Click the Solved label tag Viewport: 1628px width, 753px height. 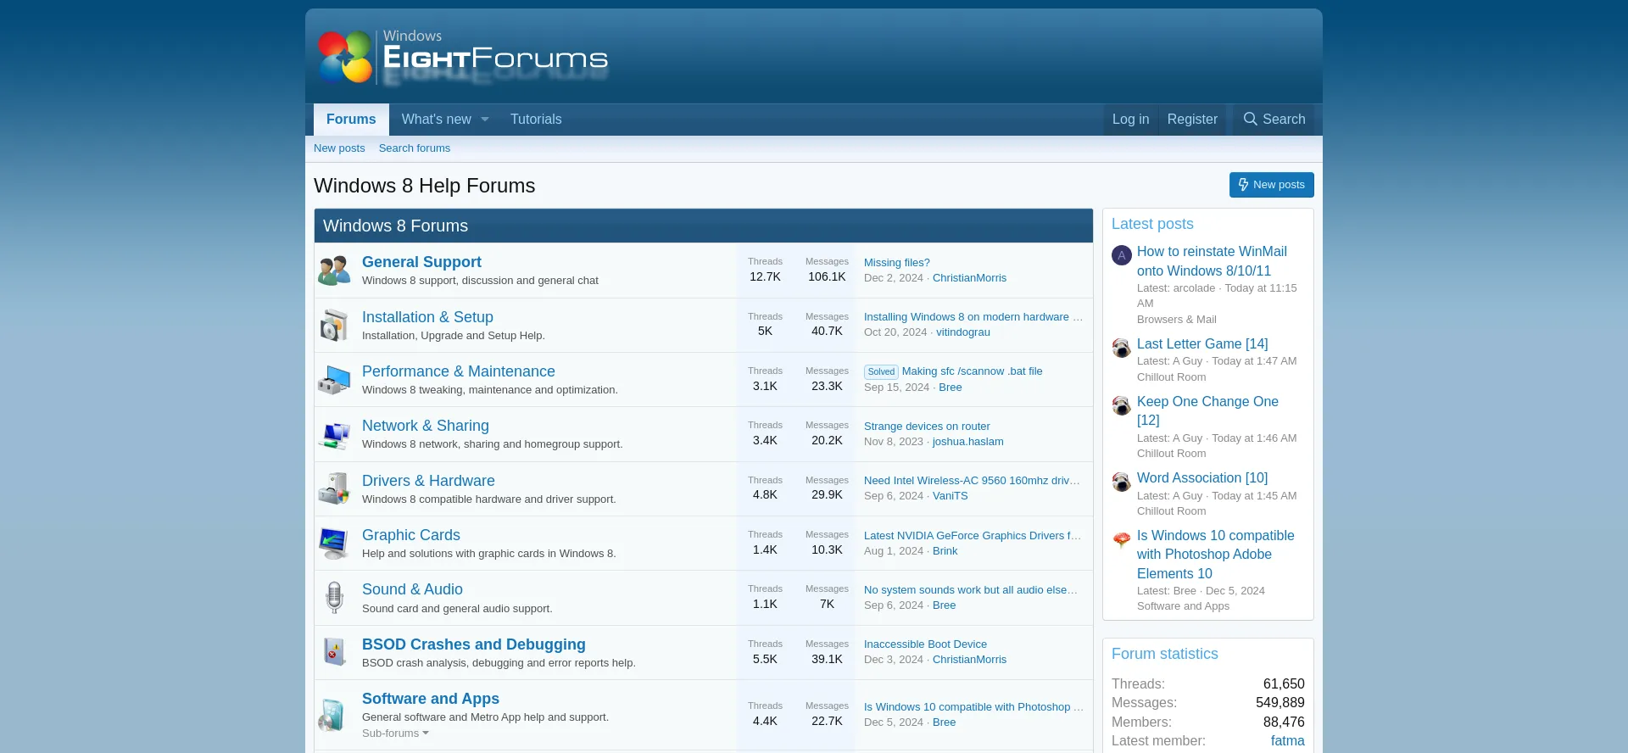(x=881, y=372)
